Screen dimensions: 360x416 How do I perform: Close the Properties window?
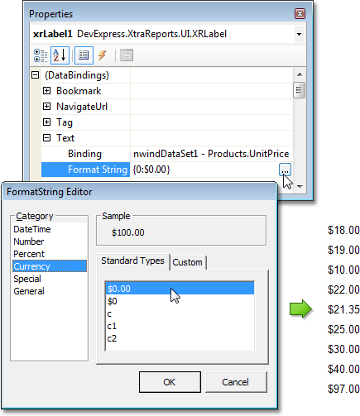[x=300, y=13]
